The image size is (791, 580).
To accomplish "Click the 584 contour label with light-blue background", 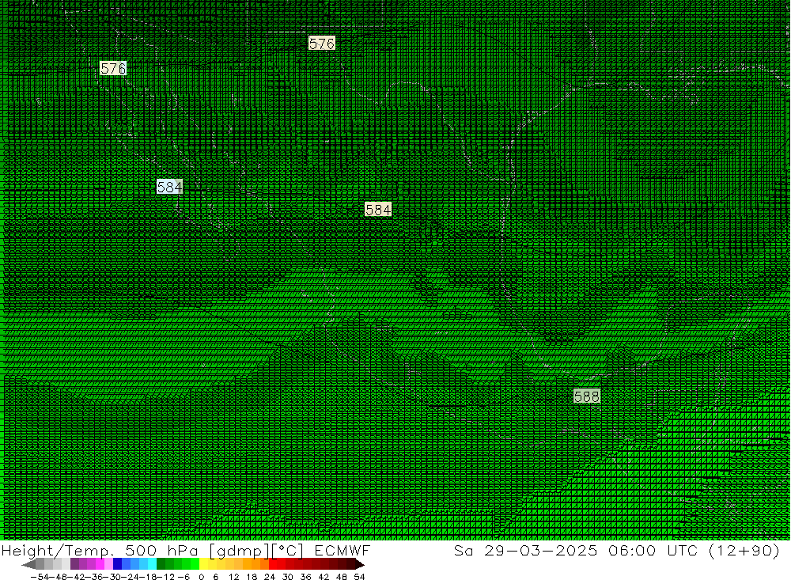I will pyautogui.click(x=169, y=187).
